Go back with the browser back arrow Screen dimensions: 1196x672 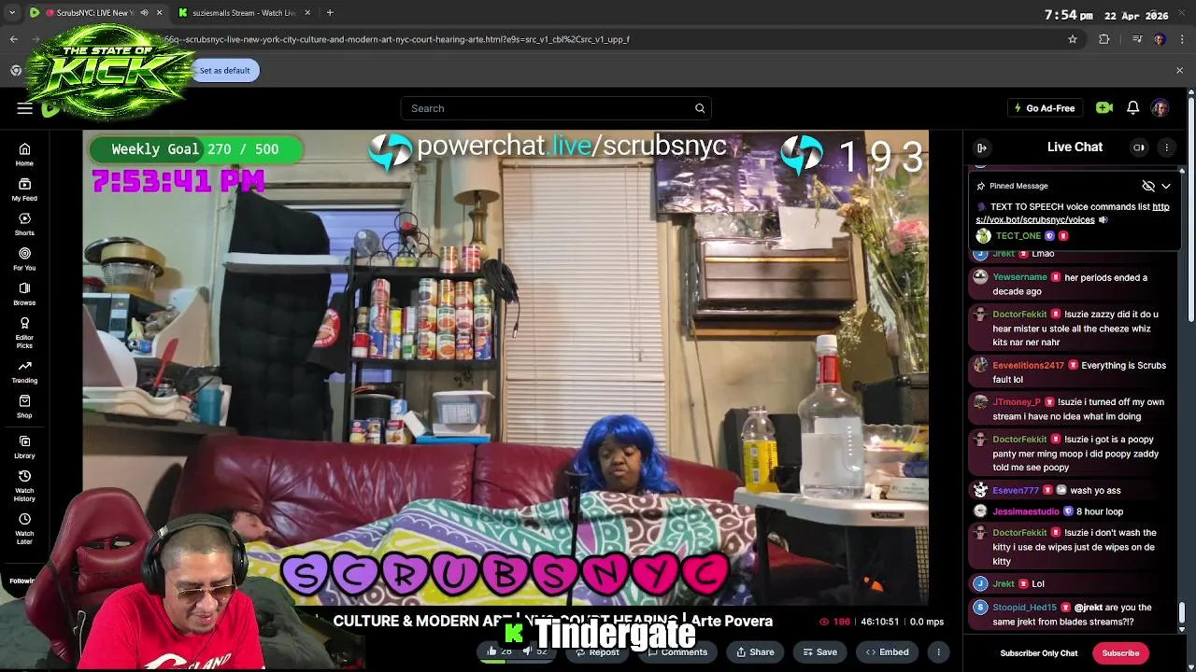pos(14,39)
